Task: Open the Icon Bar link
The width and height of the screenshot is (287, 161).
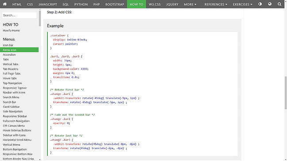Action: (8, 45)
